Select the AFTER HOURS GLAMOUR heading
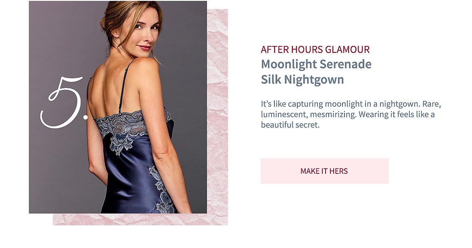472x248 pixels. [315, 49]
